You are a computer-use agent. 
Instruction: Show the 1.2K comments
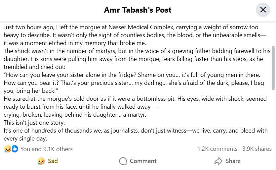tap(217, 149)
